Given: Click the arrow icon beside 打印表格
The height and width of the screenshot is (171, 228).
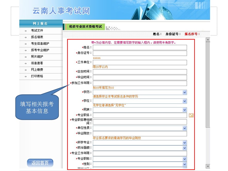Looking at the screenshot, I should (25, 76).
